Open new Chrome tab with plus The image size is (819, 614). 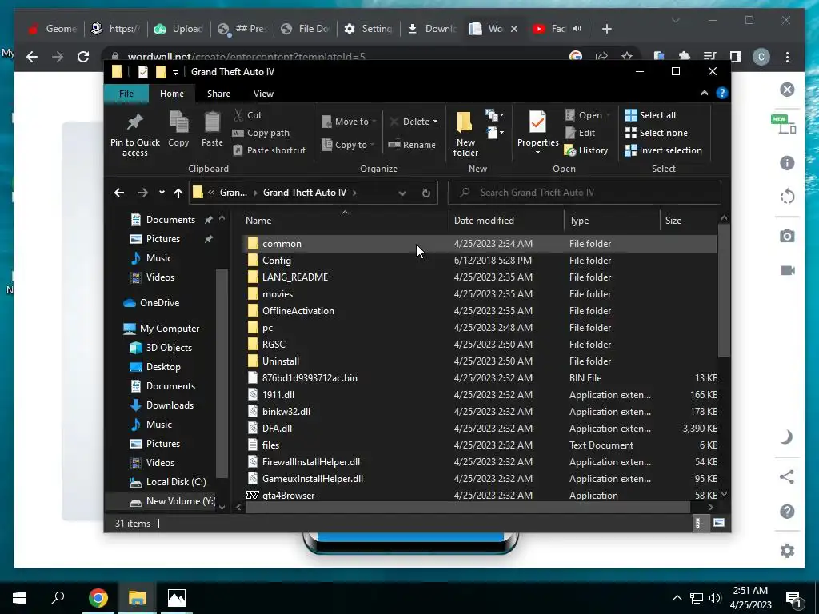[606, 30]
